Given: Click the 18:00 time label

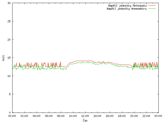Looking at the screenshot, I should (122, 116).
